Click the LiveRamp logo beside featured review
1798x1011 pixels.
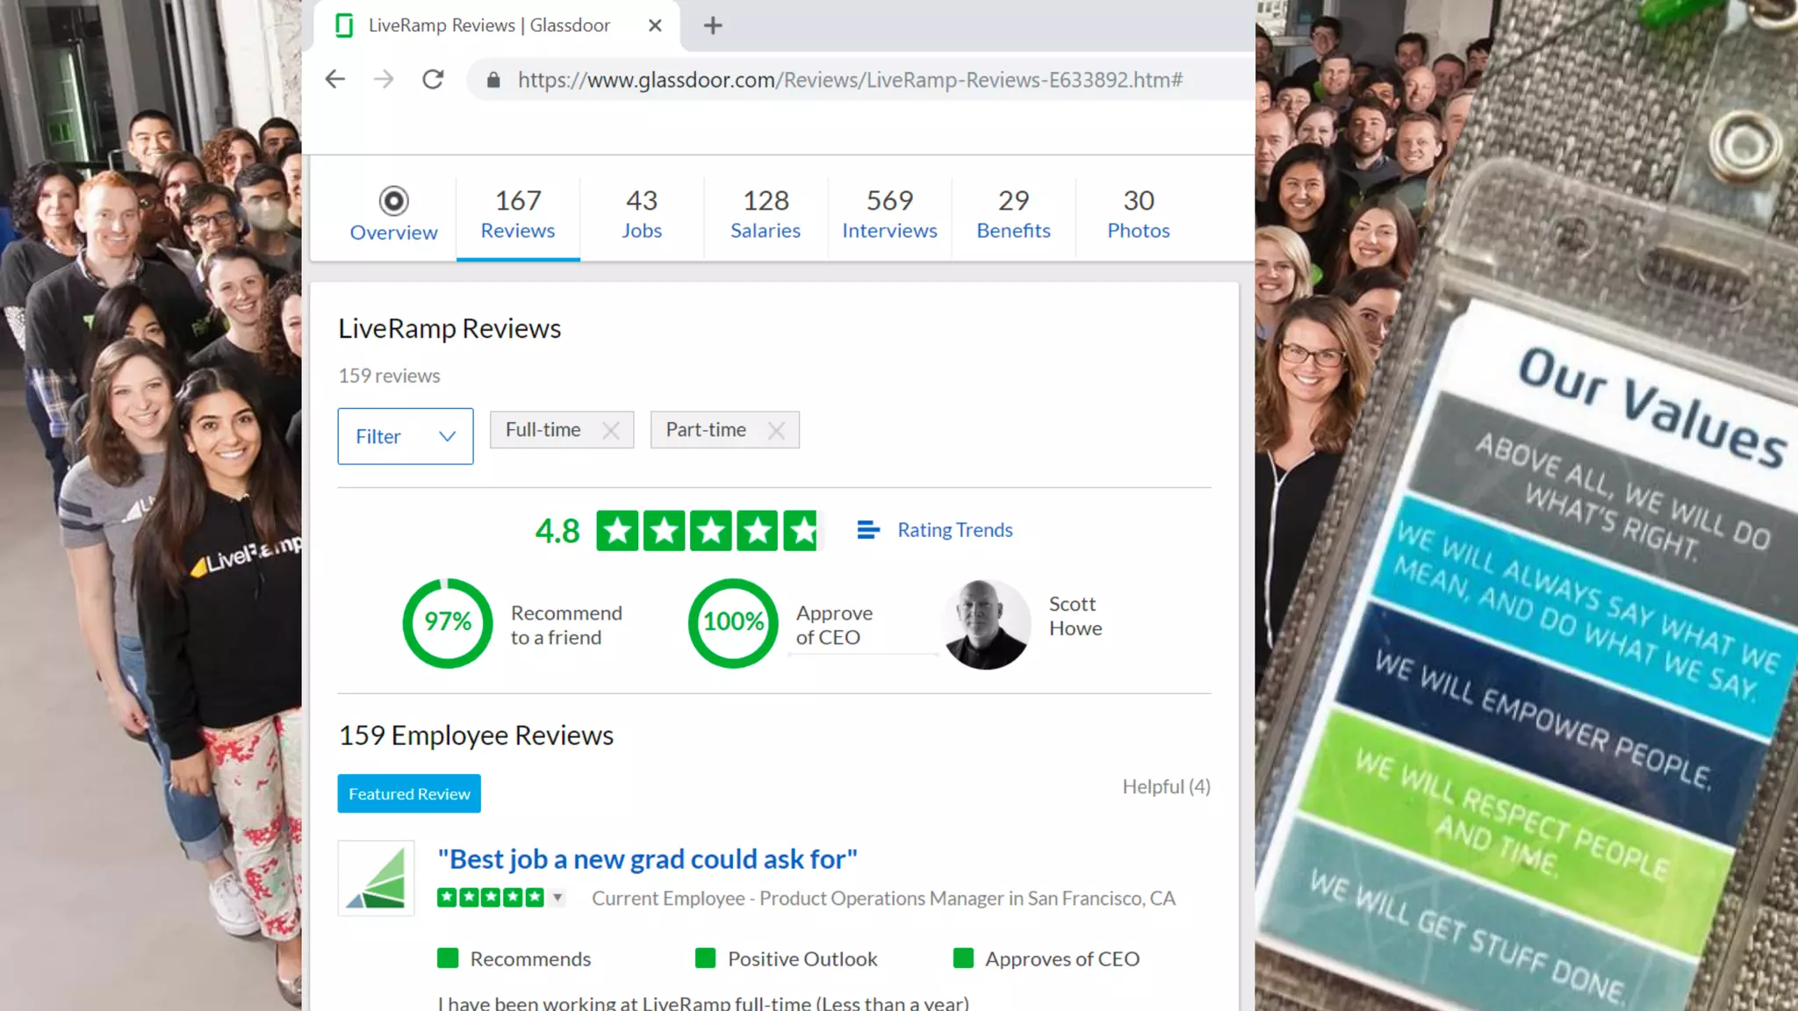[x=376, y=878]
